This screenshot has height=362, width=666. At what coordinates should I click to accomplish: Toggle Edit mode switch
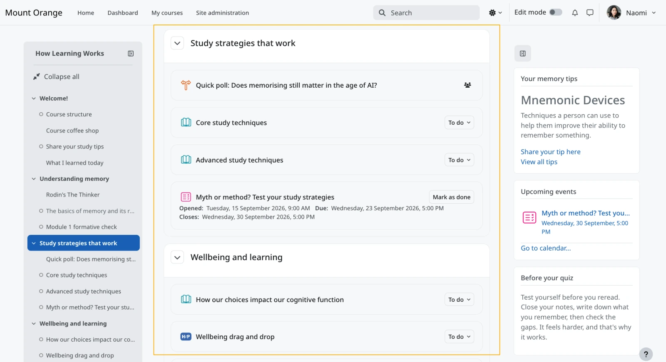[556, 12]
